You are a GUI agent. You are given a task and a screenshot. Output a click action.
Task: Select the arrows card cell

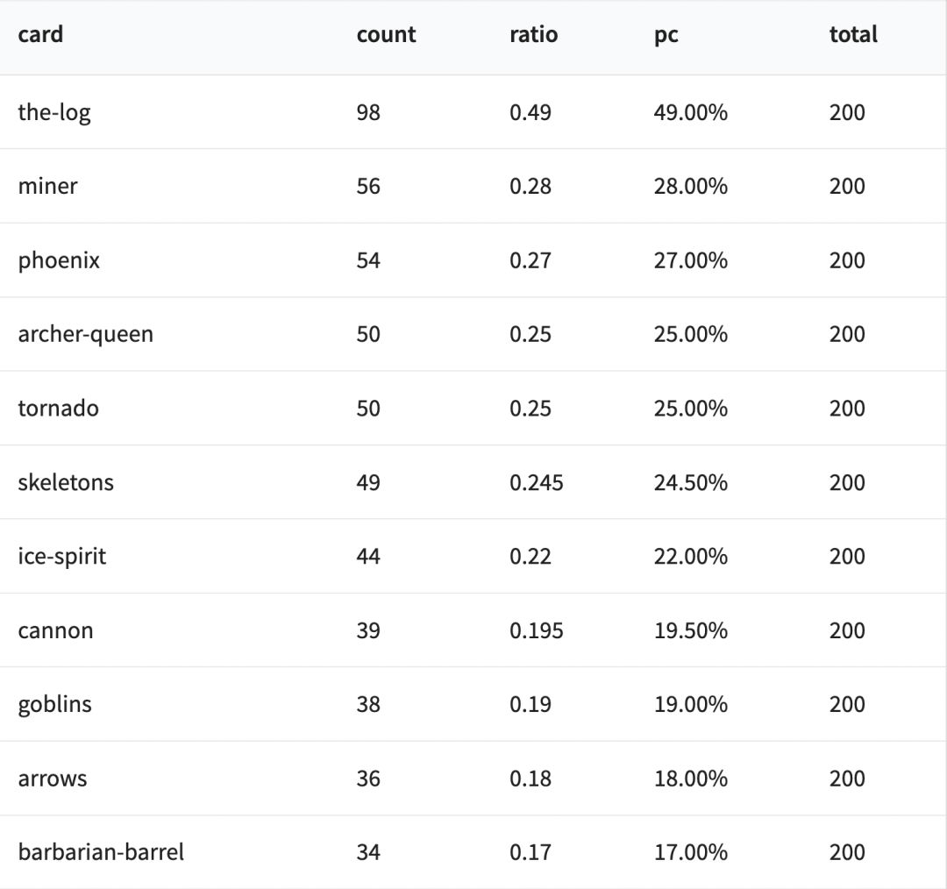coord(52,779)
